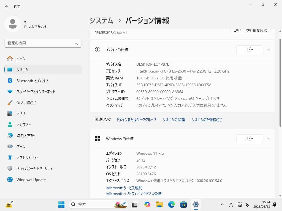Viewport: 282px width, 211px height.
Task: Launch Microsoft Edge from the taskbar
Action: (172, 204)
